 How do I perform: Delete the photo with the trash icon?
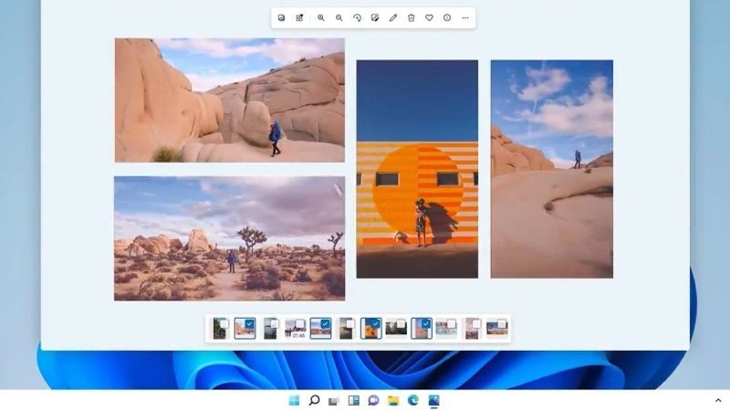(x=412, y=17)
